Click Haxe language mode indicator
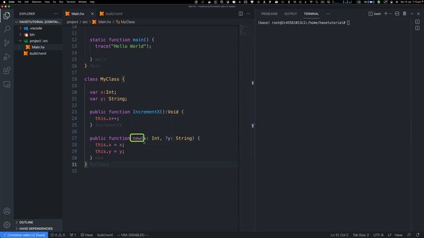The width and height of the screenshot is (424, 238). [x=399, y=235]
